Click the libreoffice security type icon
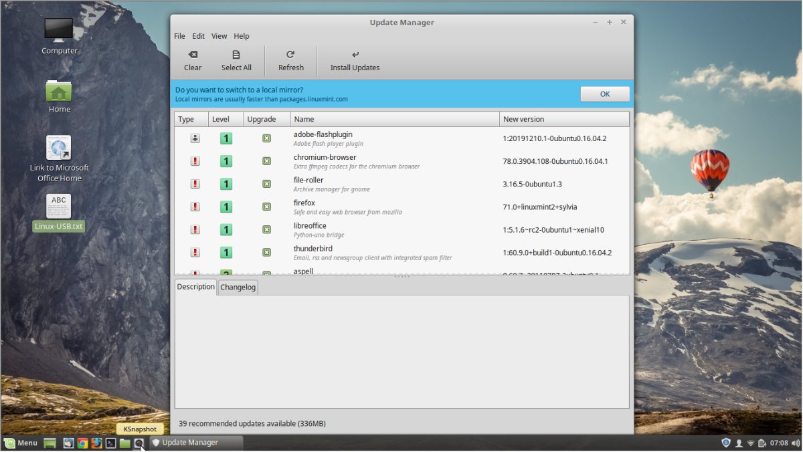This screenshot has width=803, height=452. point(195,229)
